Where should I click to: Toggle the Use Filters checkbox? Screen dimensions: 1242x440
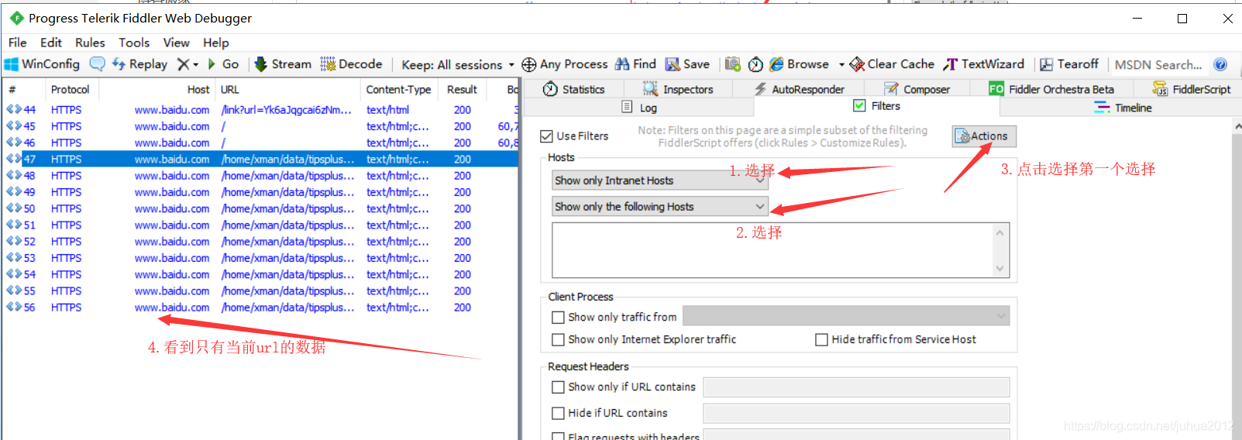546,136
